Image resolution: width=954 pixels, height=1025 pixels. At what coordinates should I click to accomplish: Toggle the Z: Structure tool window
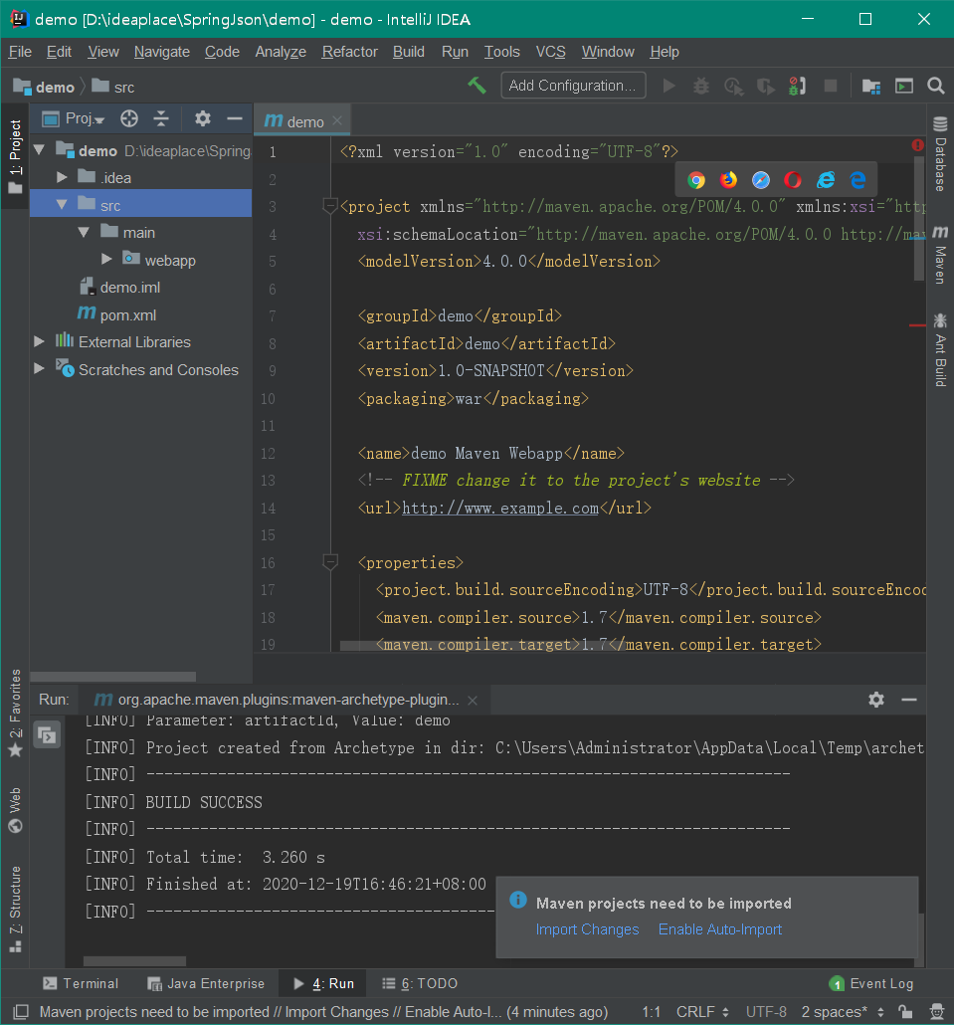(x=15, y=910)
